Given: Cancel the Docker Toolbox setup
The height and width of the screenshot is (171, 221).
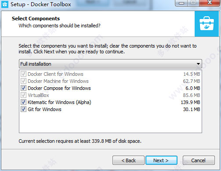Looking at the screenshot, I should 199,160.
